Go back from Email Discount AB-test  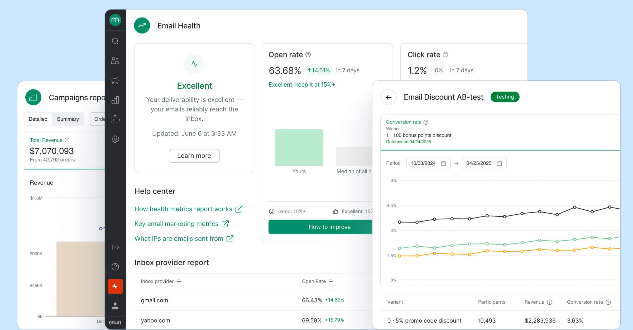tap(389, 97)
